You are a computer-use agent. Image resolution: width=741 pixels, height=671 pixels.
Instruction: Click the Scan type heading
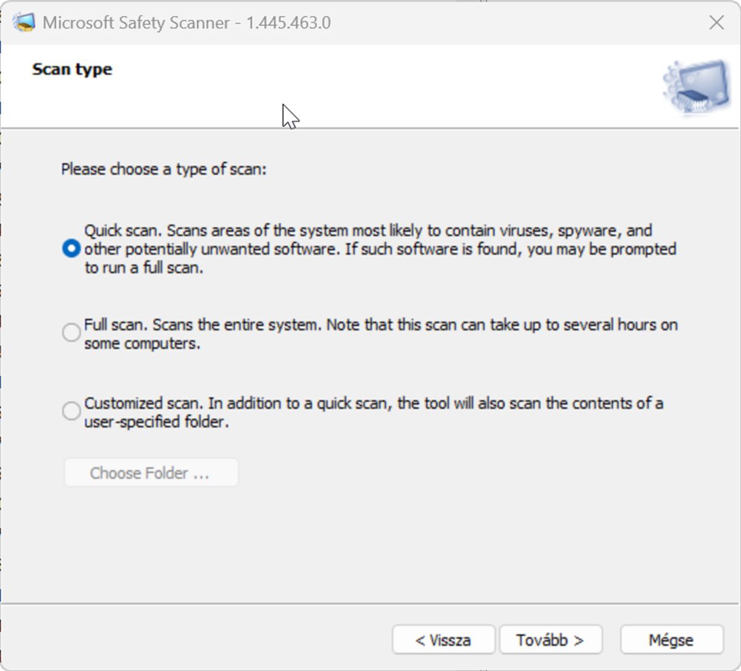pyautogui.click(x=72, y=69)
